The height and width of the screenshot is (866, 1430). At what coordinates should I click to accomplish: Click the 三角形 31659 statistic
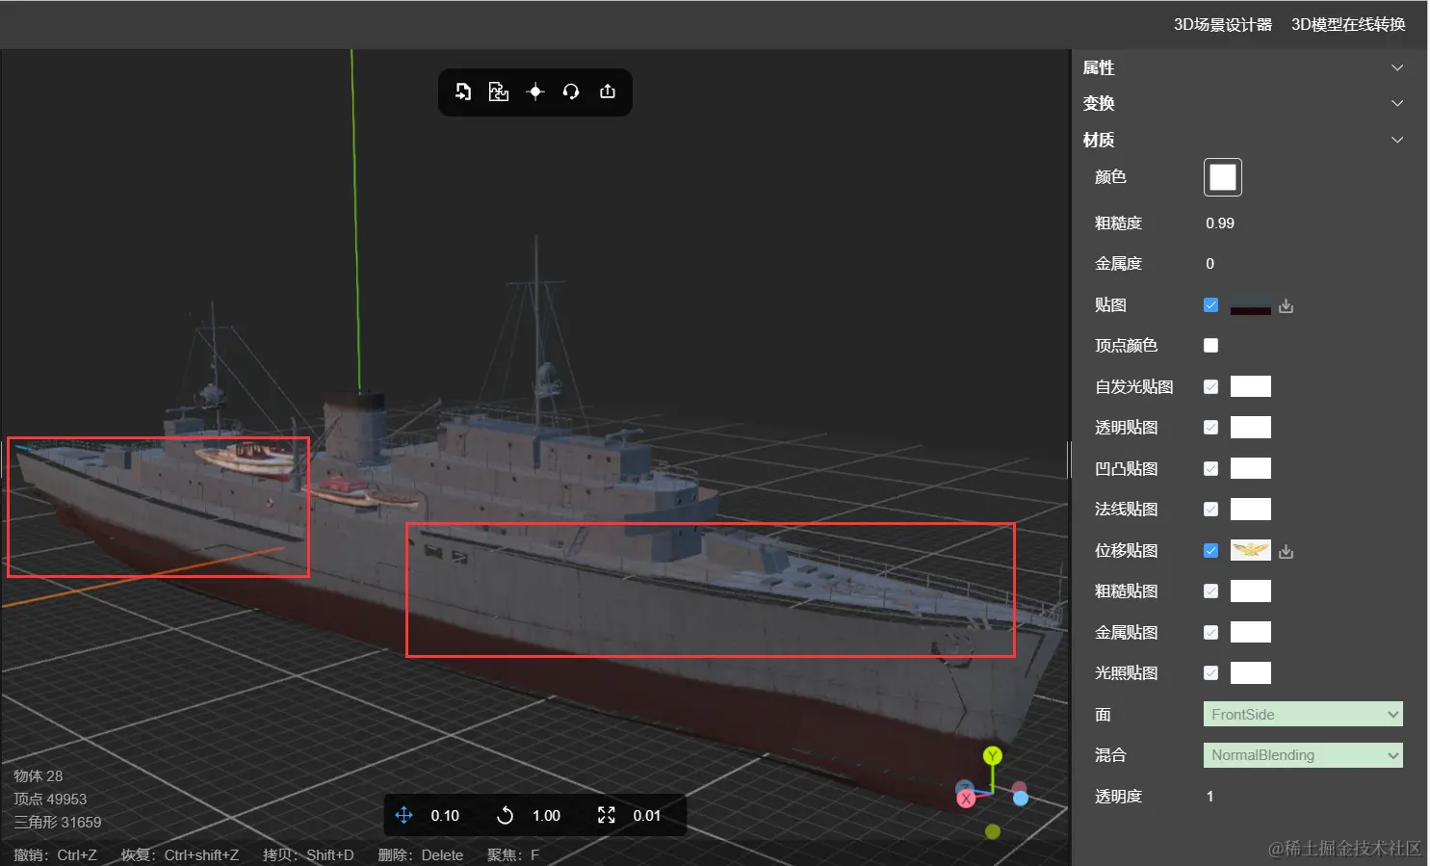pyautogui.click(x=58, y=823)
